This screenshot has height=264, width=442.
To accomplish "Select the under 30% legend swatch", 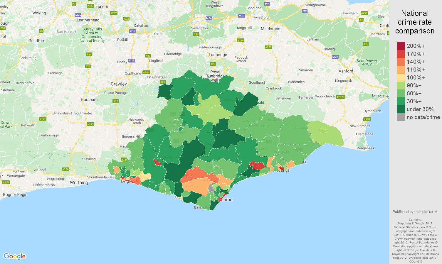I will [401, 109].
